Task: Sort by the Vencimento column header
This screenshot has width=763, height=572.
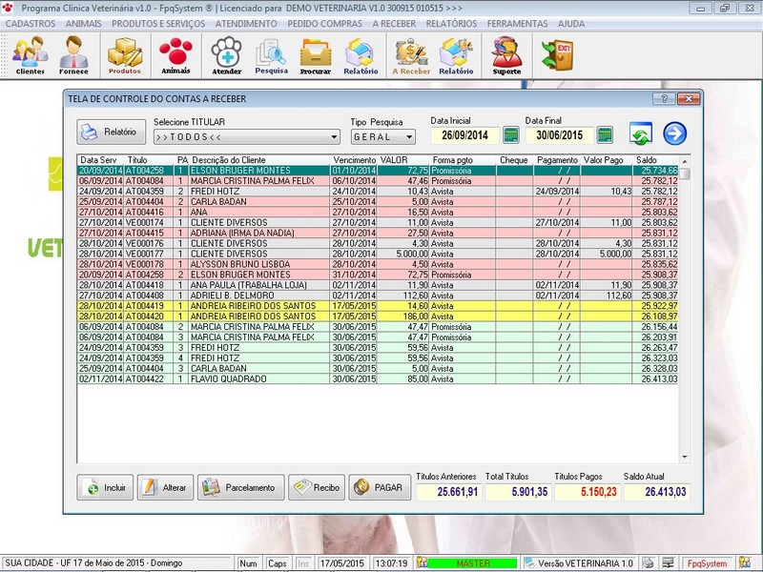Action: pos(354,160)
